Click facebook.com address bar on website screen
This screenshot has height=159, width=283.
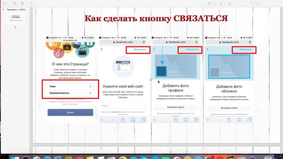pyautogui.click(x=123, y=42)
